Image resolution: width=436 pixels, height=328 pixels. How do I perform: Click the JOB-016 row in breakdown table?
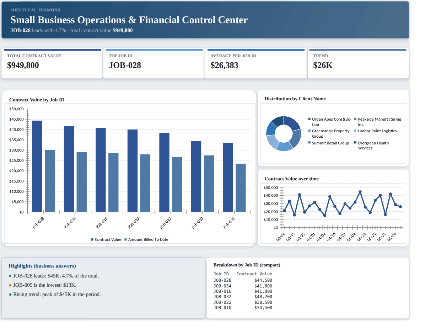click(243, 291)
